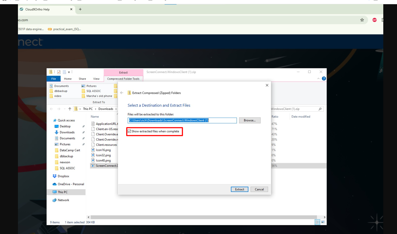Image resolution: width=397 pixels, height=234 pixels.
Task: Click Explorer back navigation arrow
Action: tap(51, 109)
